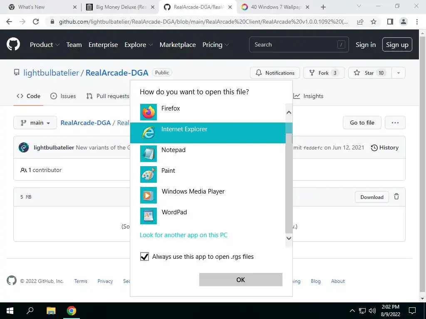Image resolution: width=426 pixels, height=319 pixels.
Task: Open the main branch dropdown
Action: pyautogui.click(x=35, y=123)
